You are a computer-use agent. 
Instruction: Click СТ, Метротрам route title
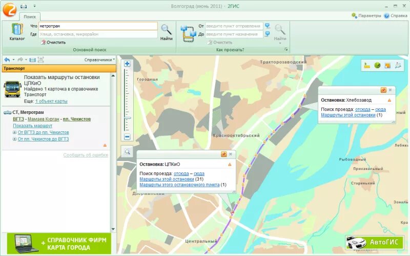(28, 112)
